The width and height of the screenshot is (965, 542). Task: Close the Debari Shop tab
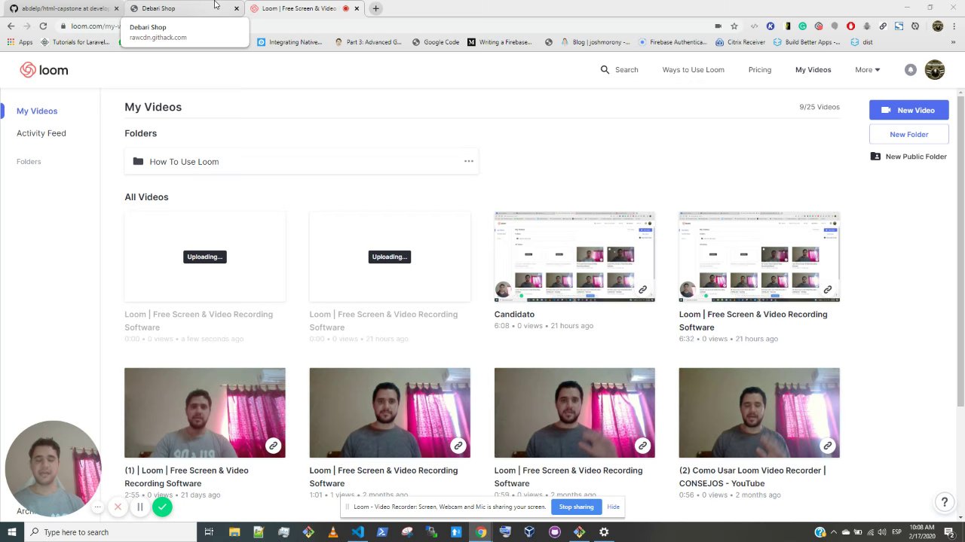point(236,8)
